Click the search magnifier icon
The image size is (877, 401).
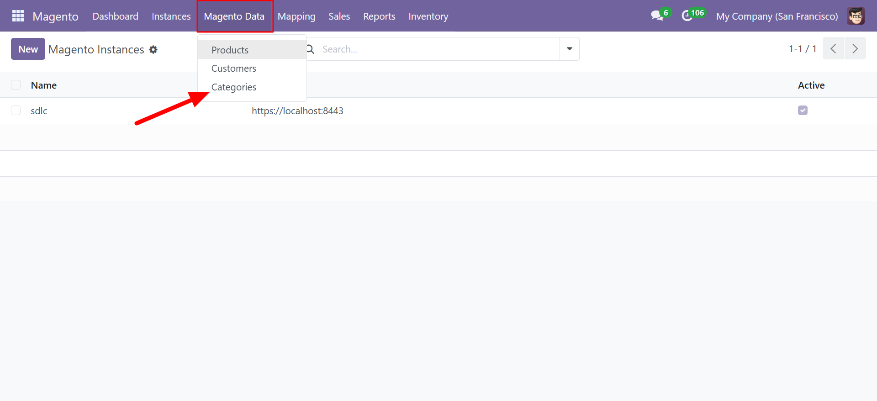tap(311, 49)
